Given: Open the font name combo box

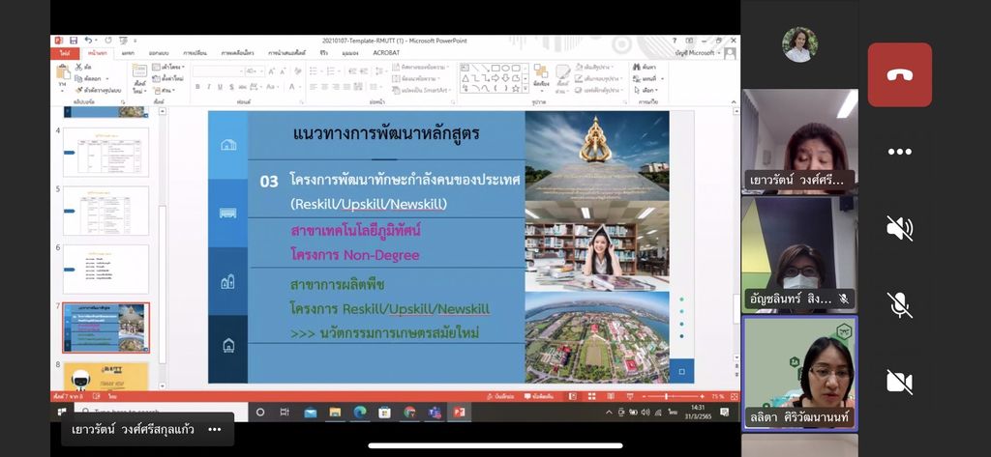Looking at the screenshot, I should [x=218, y=71].
